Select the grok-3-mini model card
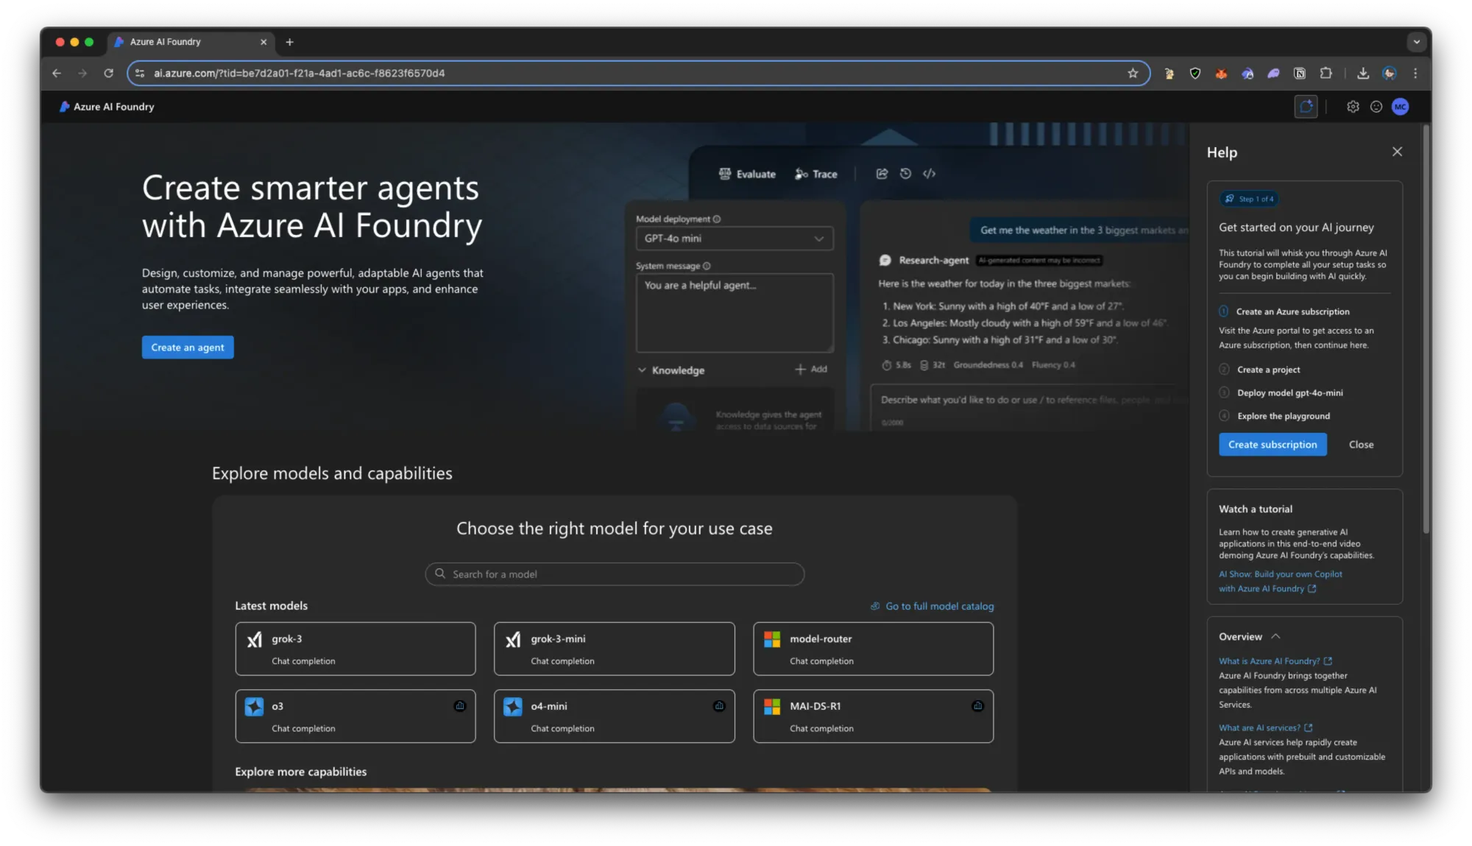Screen dimensions: 1472x846 pyautogui.click(x=615, y=649)
